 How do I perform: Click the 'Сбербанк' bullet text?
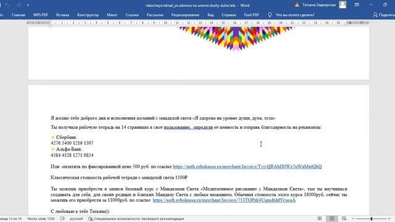[66, 137]
